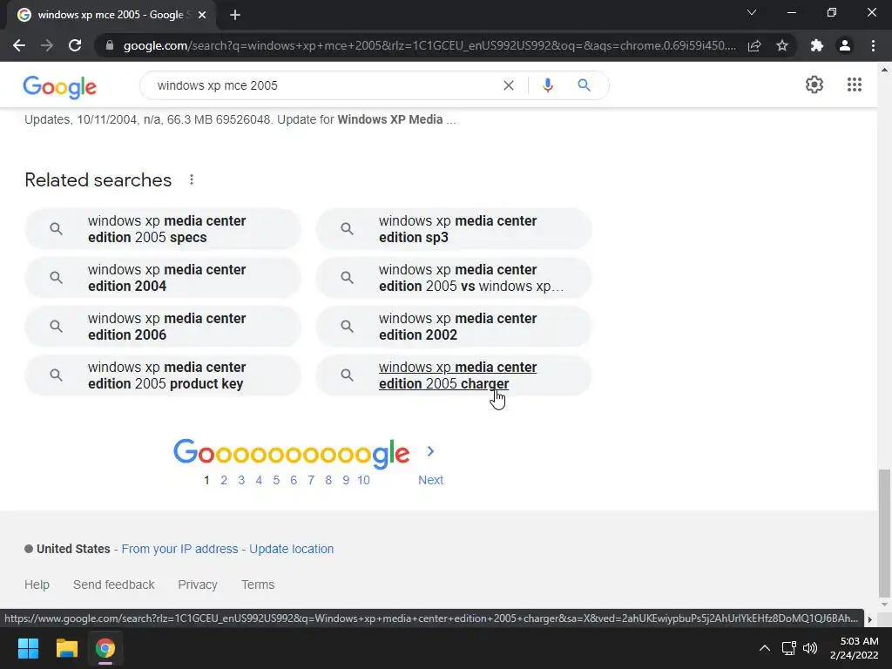Select the windows xp mce 2005 tab
892x669 pixels.
click(111, 15)
